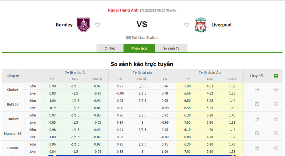The image size is (285, 156).
Task: Collapse the 188bet row minus icon
Action: coord(276,119)
